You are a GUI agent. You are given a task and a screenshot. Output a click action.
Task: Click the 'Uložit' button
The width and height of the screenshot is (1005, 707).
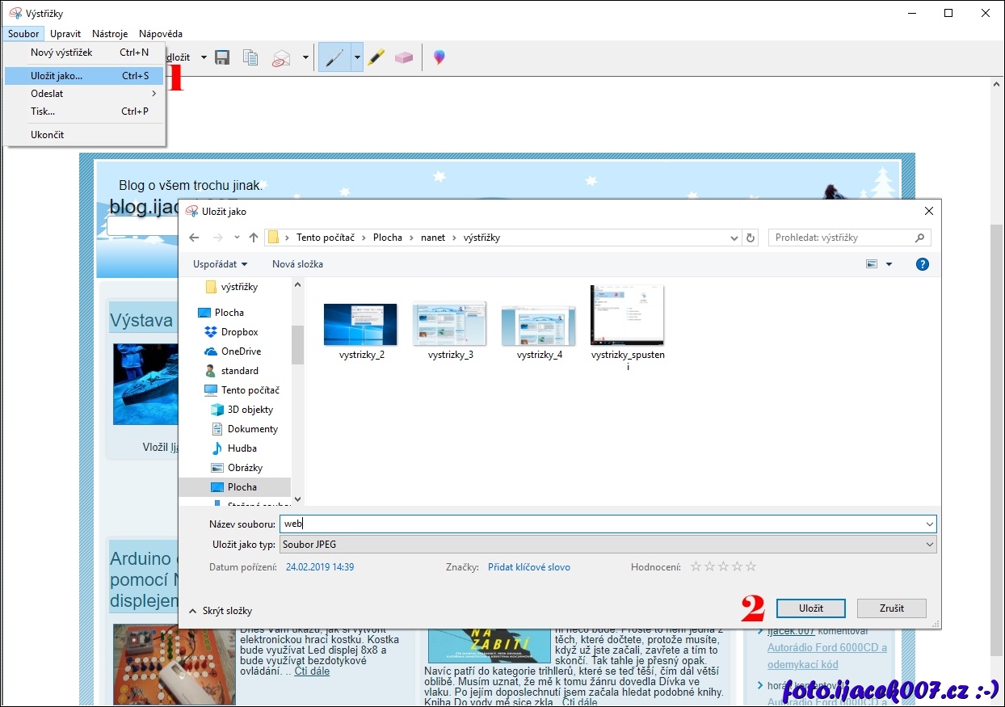click(x=810, y=608)
